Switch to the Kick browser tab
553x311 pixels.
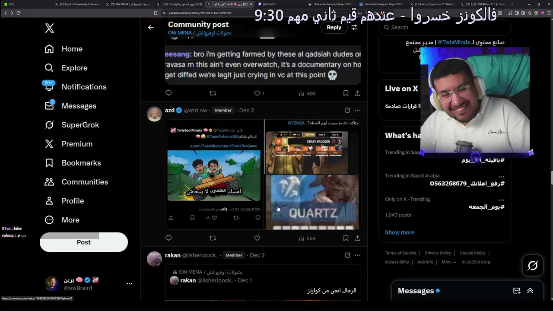click(26, 4)
